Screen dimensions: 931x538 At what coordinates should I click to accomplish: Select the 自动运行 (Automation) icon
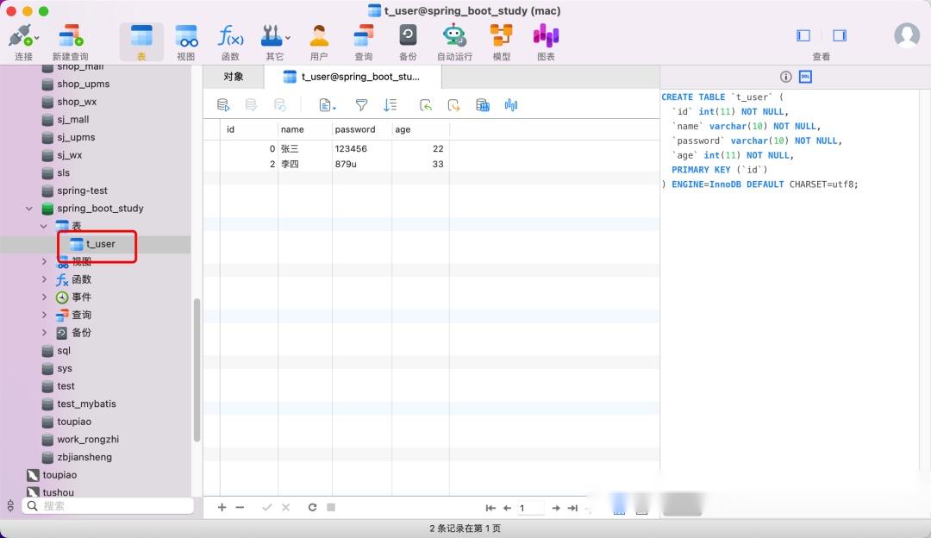(x=454, y=39)
